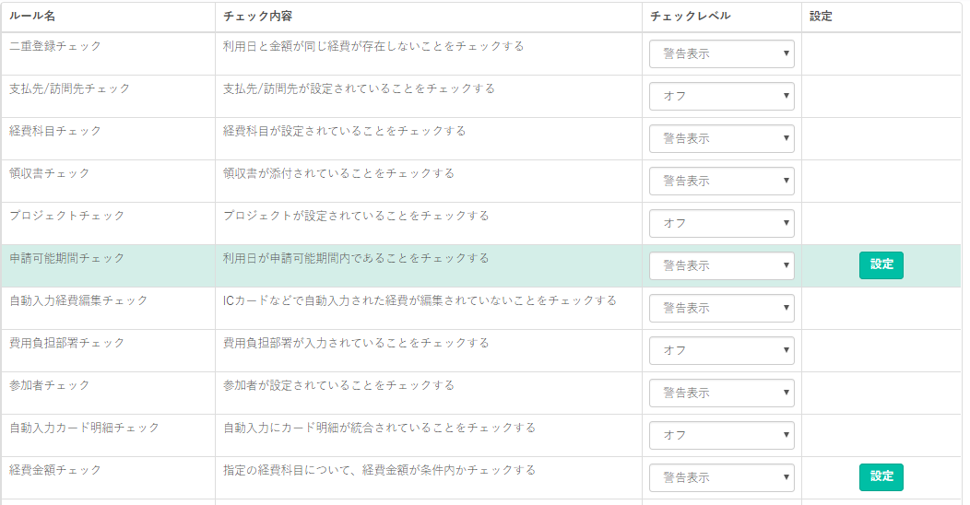Screen dimensions: 970x505
Task: Open check level dropdown for 費用負担部署チェック
Action: tap(721, 350)
